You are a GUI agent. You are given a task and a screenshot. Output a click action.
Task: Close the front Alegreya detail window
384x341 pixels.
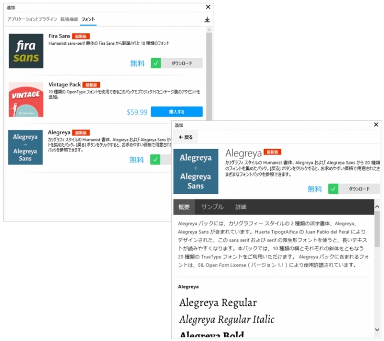tap(376, 125)
